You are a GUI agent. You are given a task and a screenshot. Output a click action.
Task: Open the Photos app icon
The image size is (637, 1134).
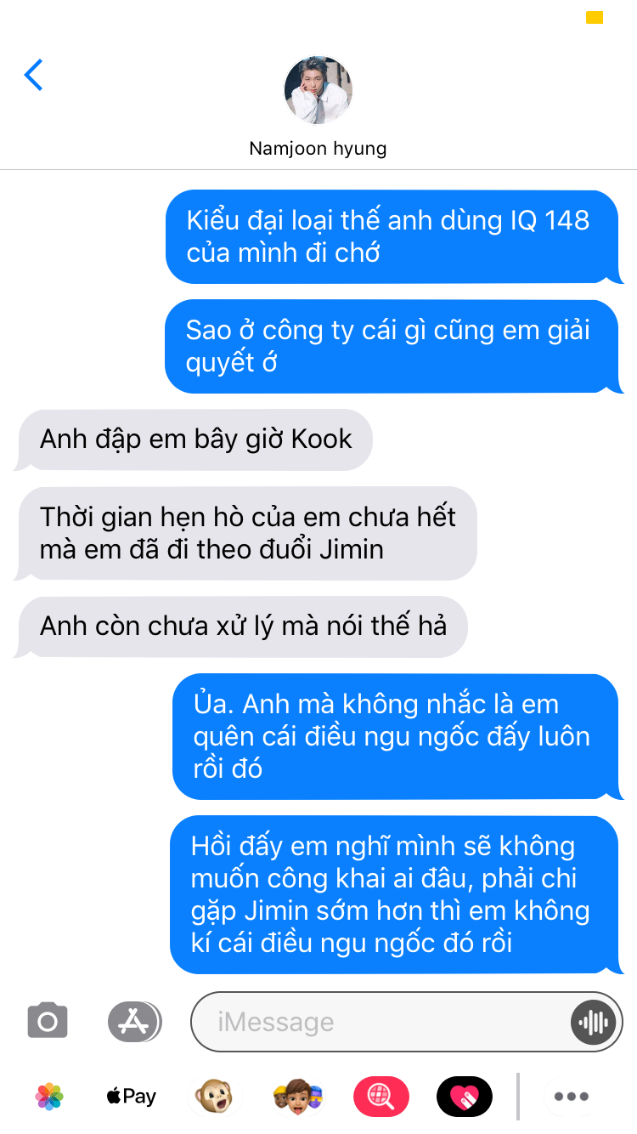tap(49, 1097)
